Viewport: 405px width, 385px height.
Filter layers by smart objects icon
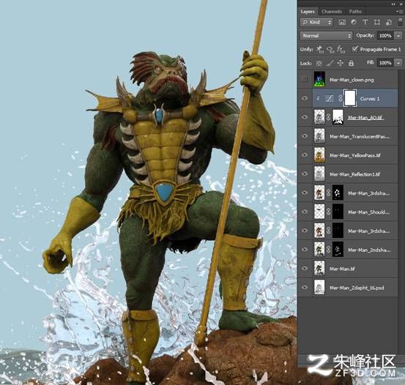388,22
